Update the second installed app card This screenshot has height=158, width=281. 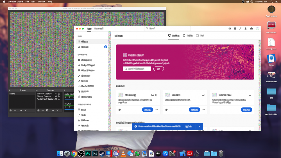tap(194, 110)
